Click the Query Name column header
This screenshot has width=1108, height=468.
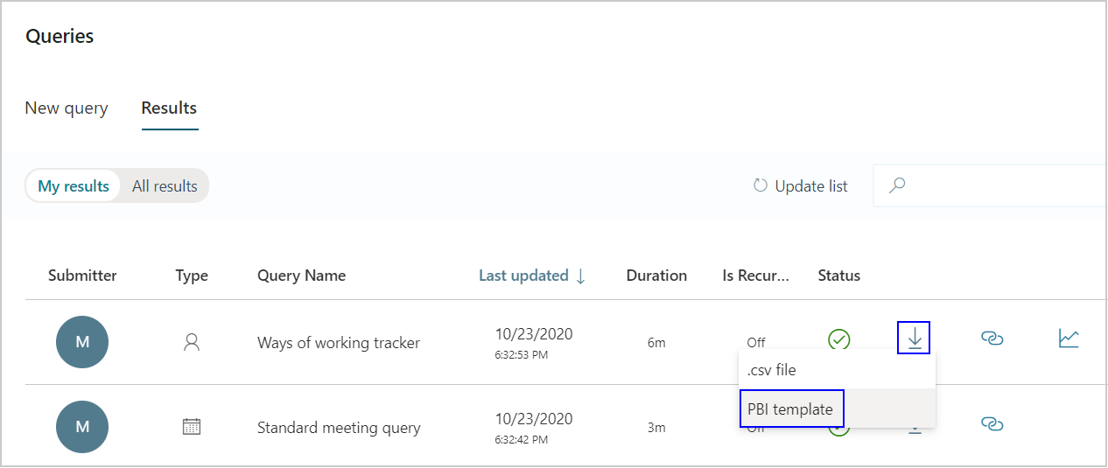[301, 276]
